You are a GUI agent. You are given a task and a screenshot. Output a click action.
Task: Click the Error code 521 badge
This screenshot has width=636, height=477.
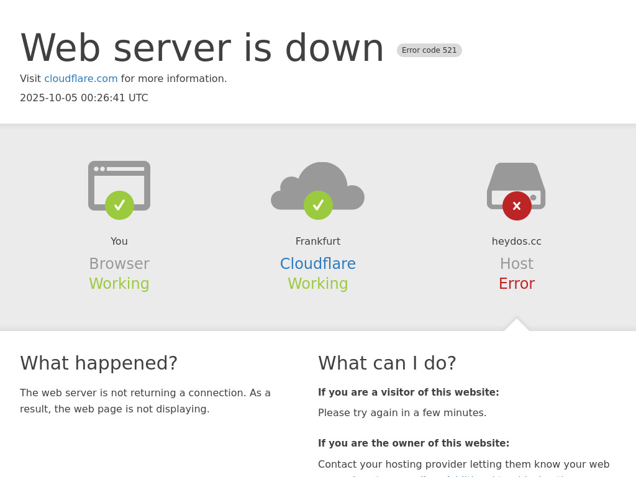point(429,50)
